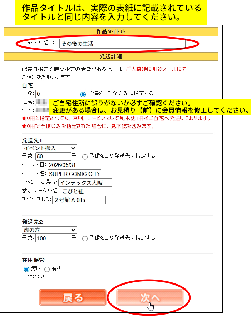
Task: Click the 戻る button
Action: pyautogui.click(x=73, y=297)
